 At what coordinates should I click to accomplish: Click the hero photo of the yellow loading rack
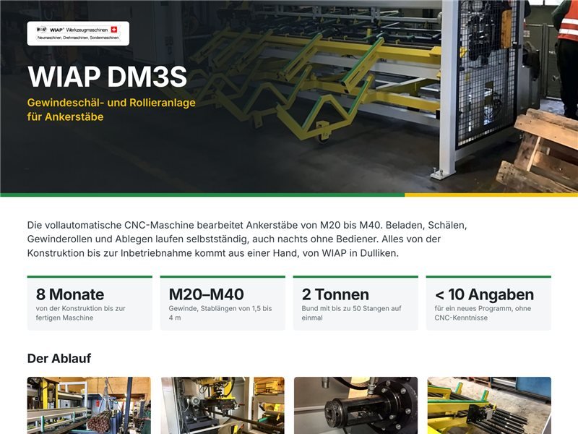click(289, 97)
